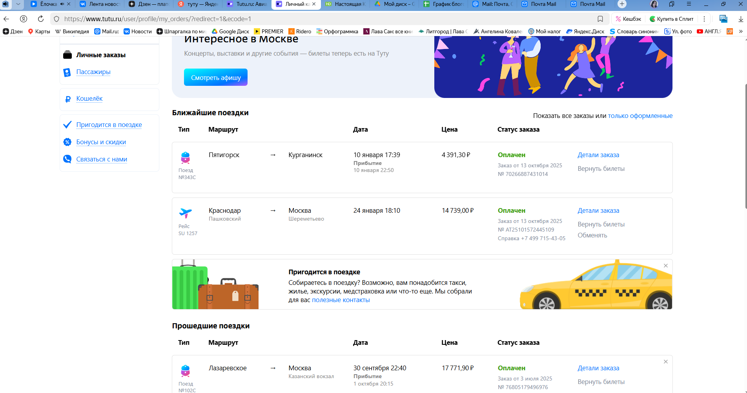Open полезные контакты link

pos(341,300)
